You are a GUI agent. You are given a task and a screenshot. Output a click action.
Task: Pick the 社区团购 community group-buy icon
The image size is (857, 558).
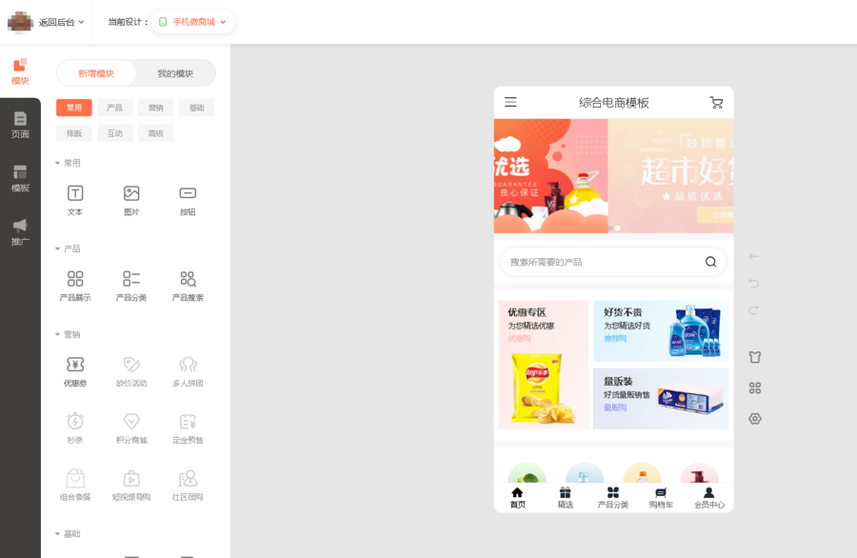coord(188,481)
